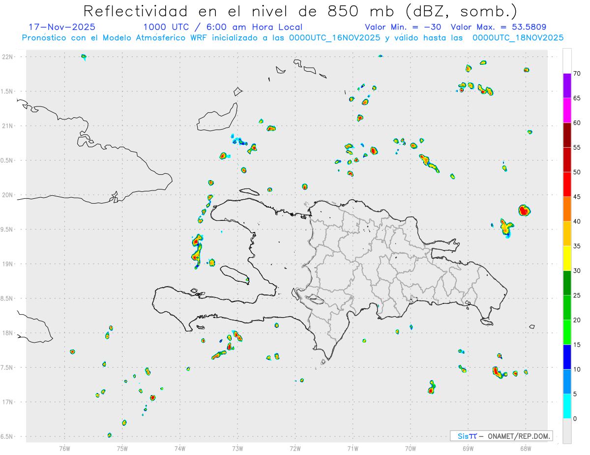
Task: Click the colorbar tick label "50"
Action: (577, 172)
